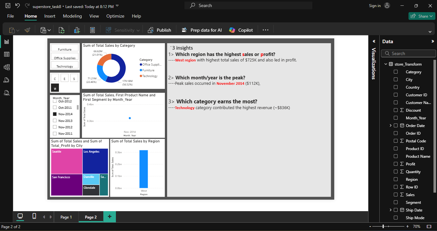Click the Save icon in title bar
The width and height of the screenshot is (437, 231).
coord(8,6)
